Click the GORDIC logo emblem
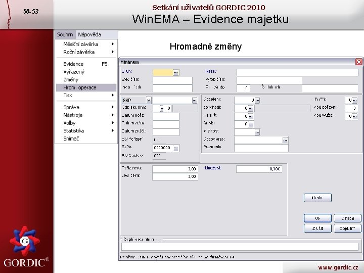 pos(25,241)
